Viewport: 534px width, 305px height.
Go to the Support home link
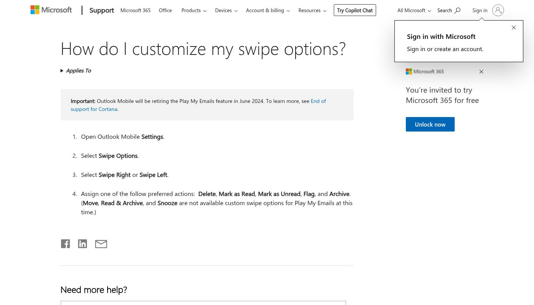pos(101,10)
